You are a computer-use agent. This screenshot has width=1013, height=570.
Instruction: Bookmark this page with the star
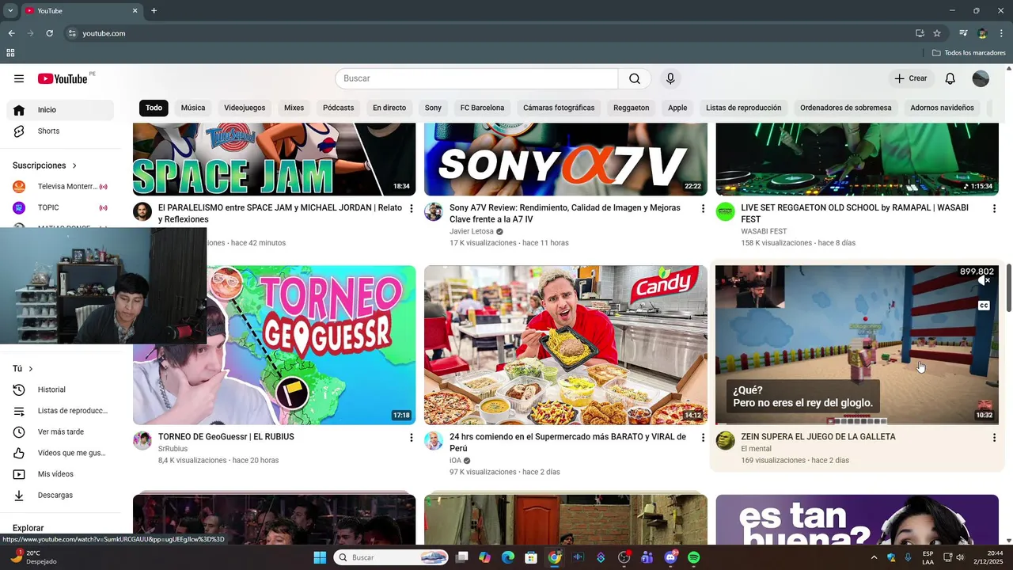pyautogui.click(x=937, y=33)
